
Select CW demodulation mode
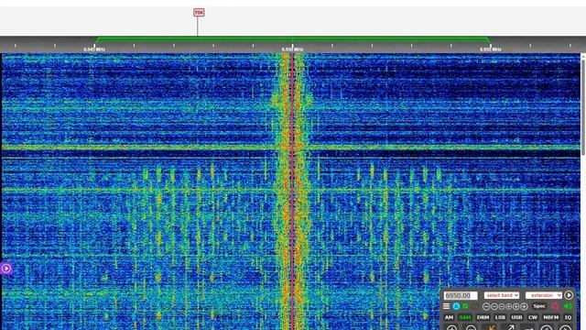coord(533,317)
